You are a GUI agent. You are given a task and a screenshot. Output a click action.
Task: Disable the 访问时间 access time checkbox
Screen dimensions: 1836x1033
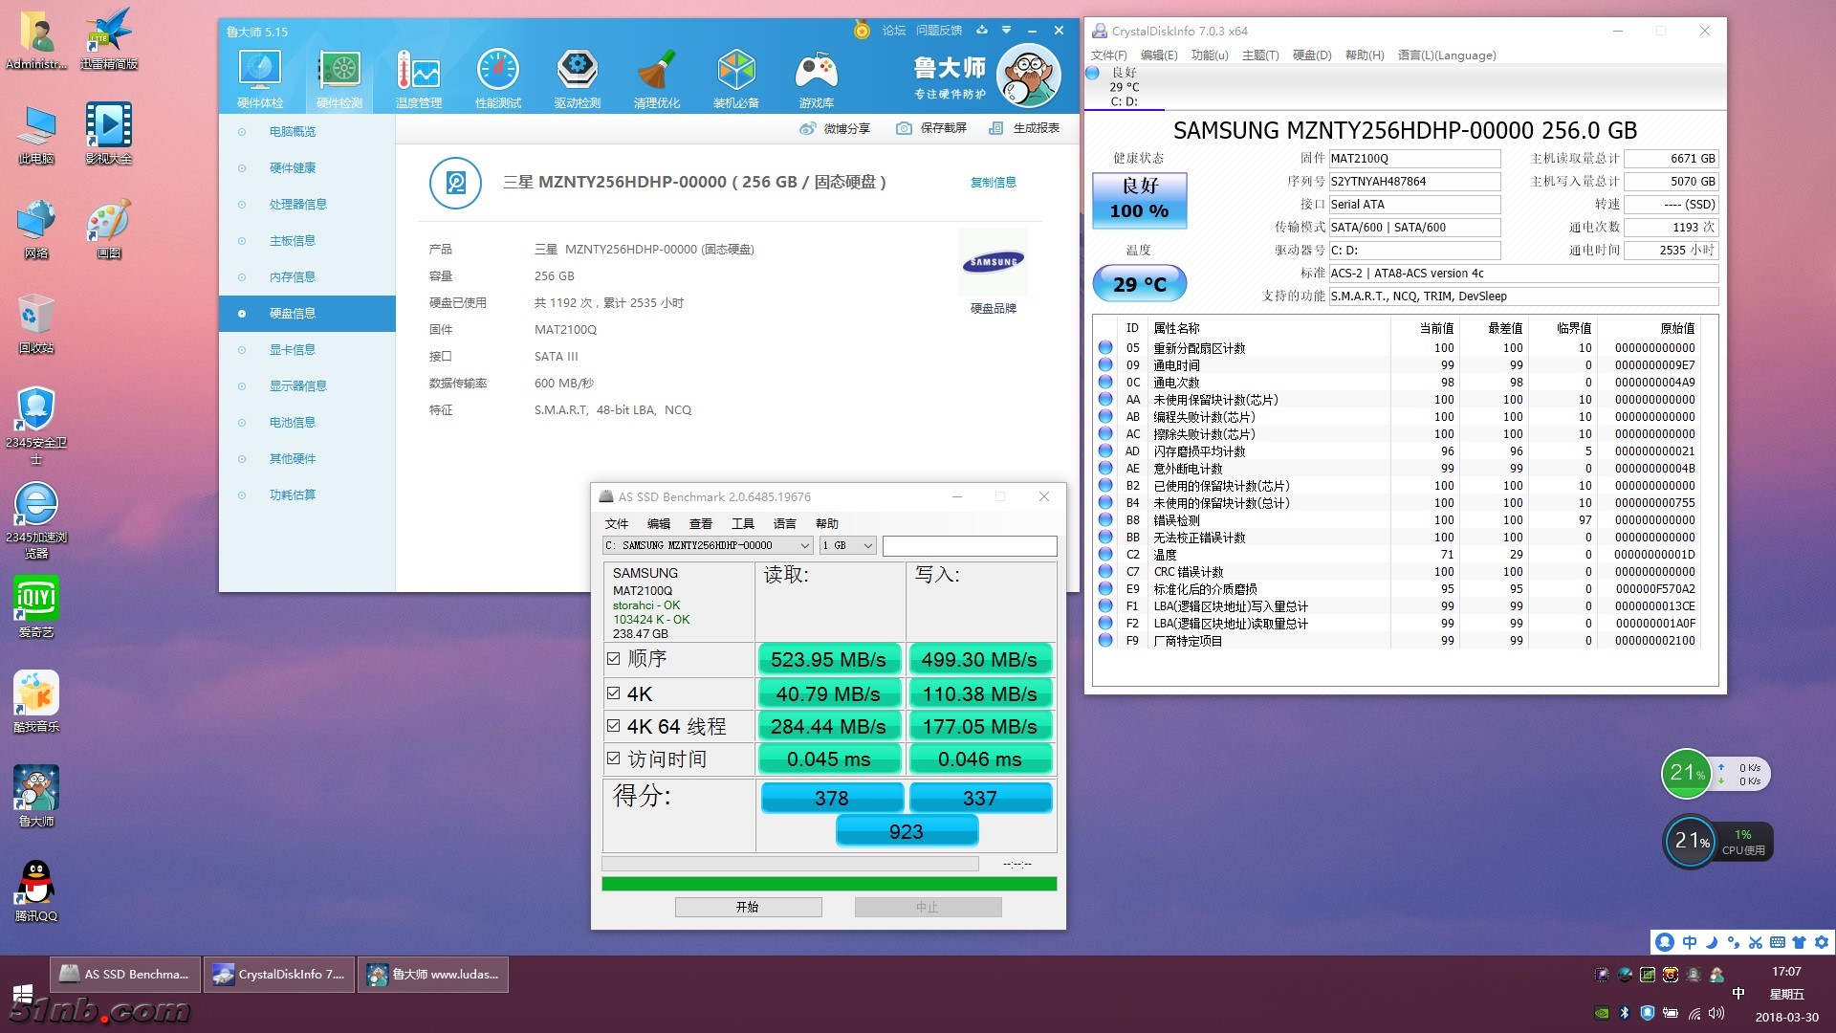pos(614,758)
